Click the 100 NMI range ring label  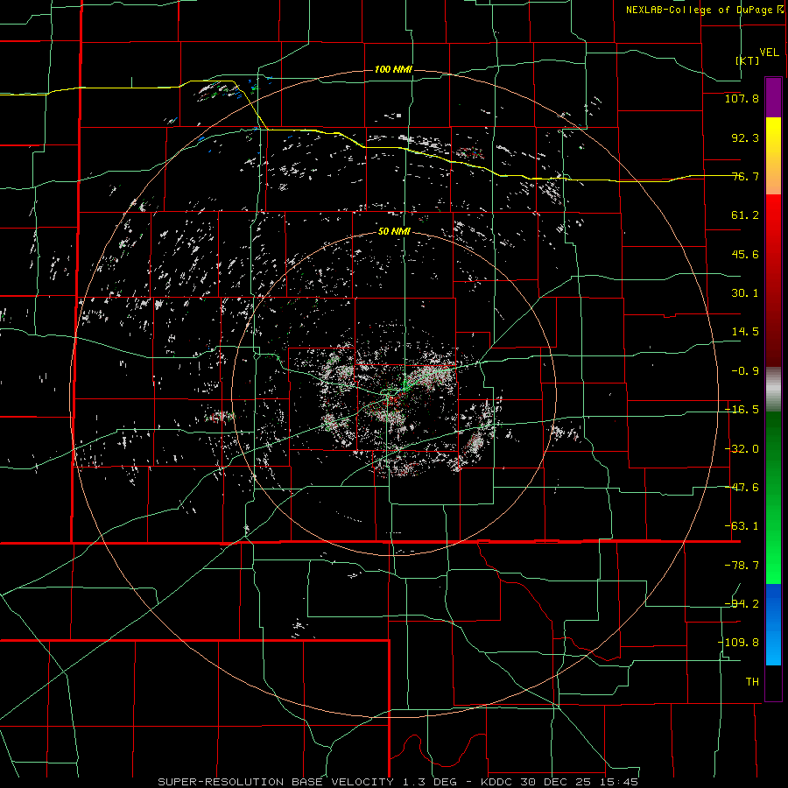coord(393,69)
